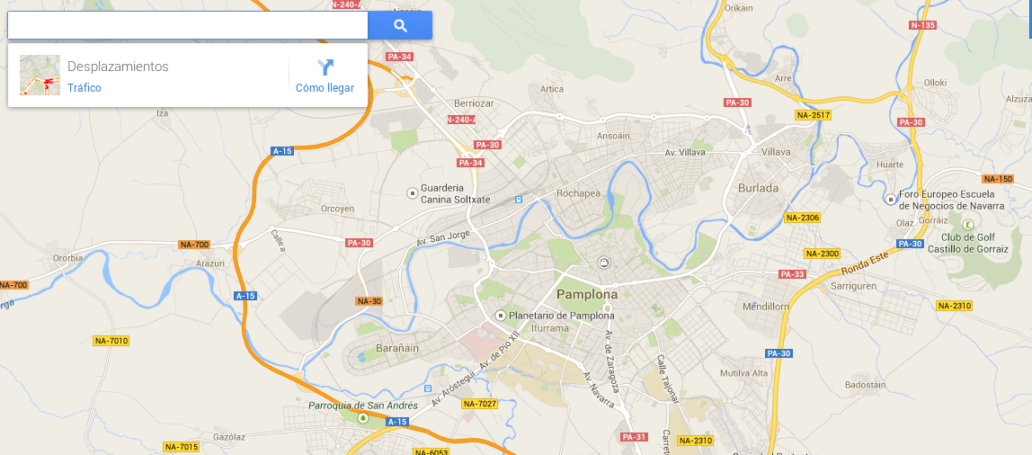Click the blue magnifier search button
Image resolution: width=1032 pixels, height=455 pixels.
tap(400, 26)
